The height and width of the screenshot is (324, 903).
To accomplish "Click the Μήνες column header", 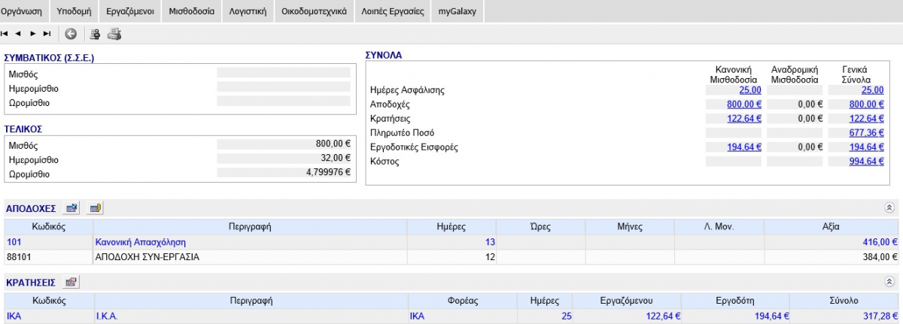I will pos(630,226).
